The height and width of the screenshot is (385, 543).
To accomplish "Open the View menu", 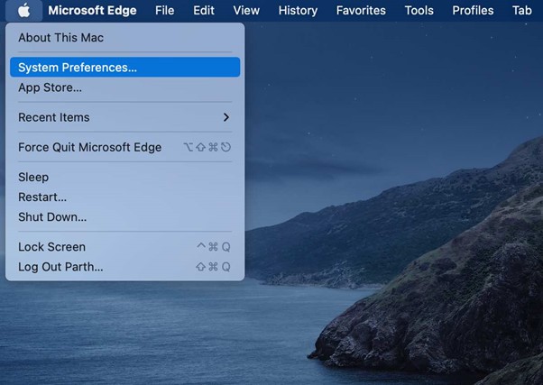I will coord(246,11).
